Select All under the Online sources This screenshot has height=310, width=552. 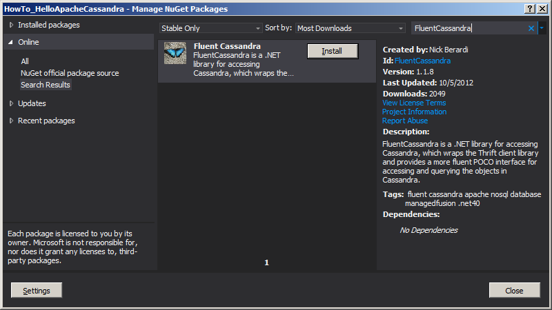pos(25,61)
